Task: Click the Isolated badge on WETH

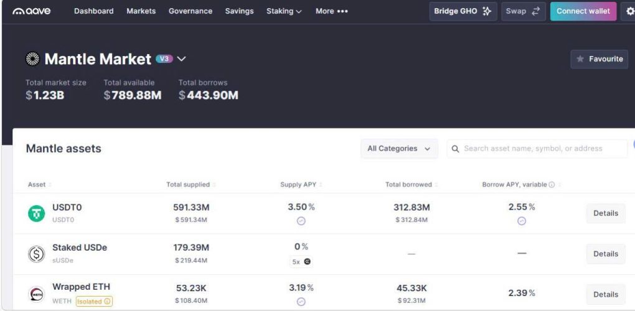Action: [94, 302]
